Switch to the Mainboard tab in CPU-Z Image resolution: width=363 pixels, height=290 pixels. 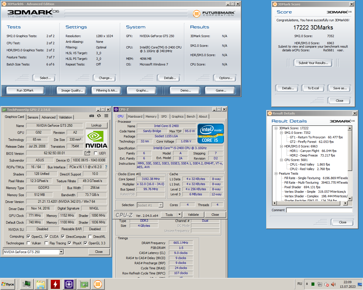[x=135, y=117]
